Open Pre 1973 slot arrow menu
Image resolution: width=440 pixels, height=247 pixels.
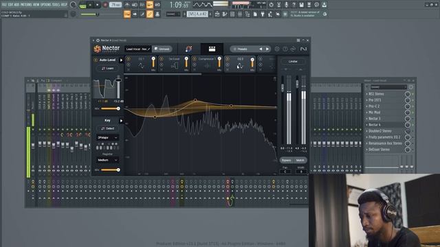(x=366, y=100)
